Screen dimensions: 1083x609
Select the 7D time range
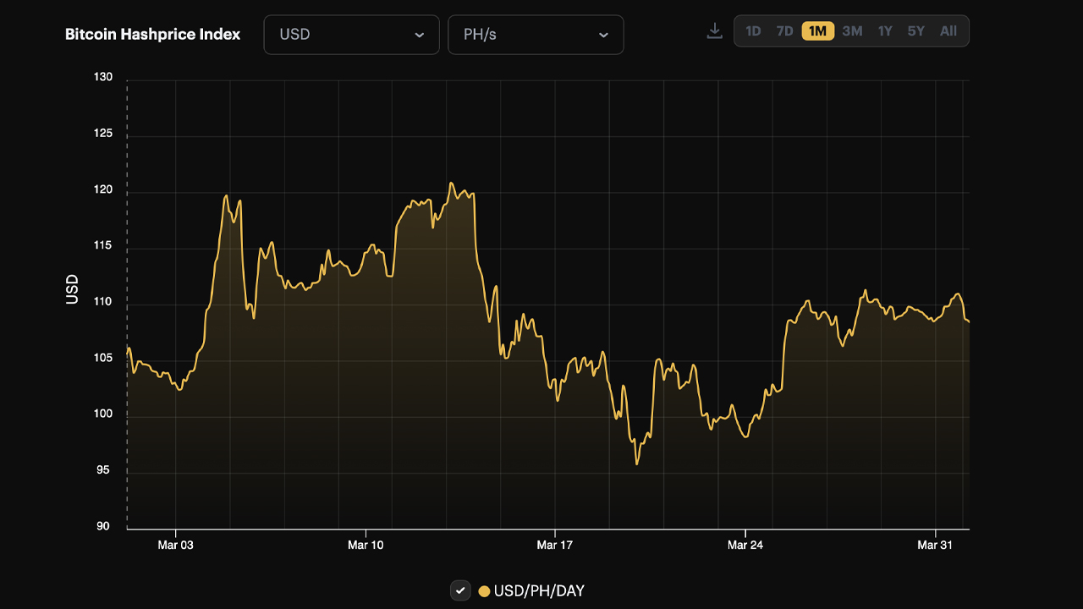pyautogui.click(x=785, y=31)
